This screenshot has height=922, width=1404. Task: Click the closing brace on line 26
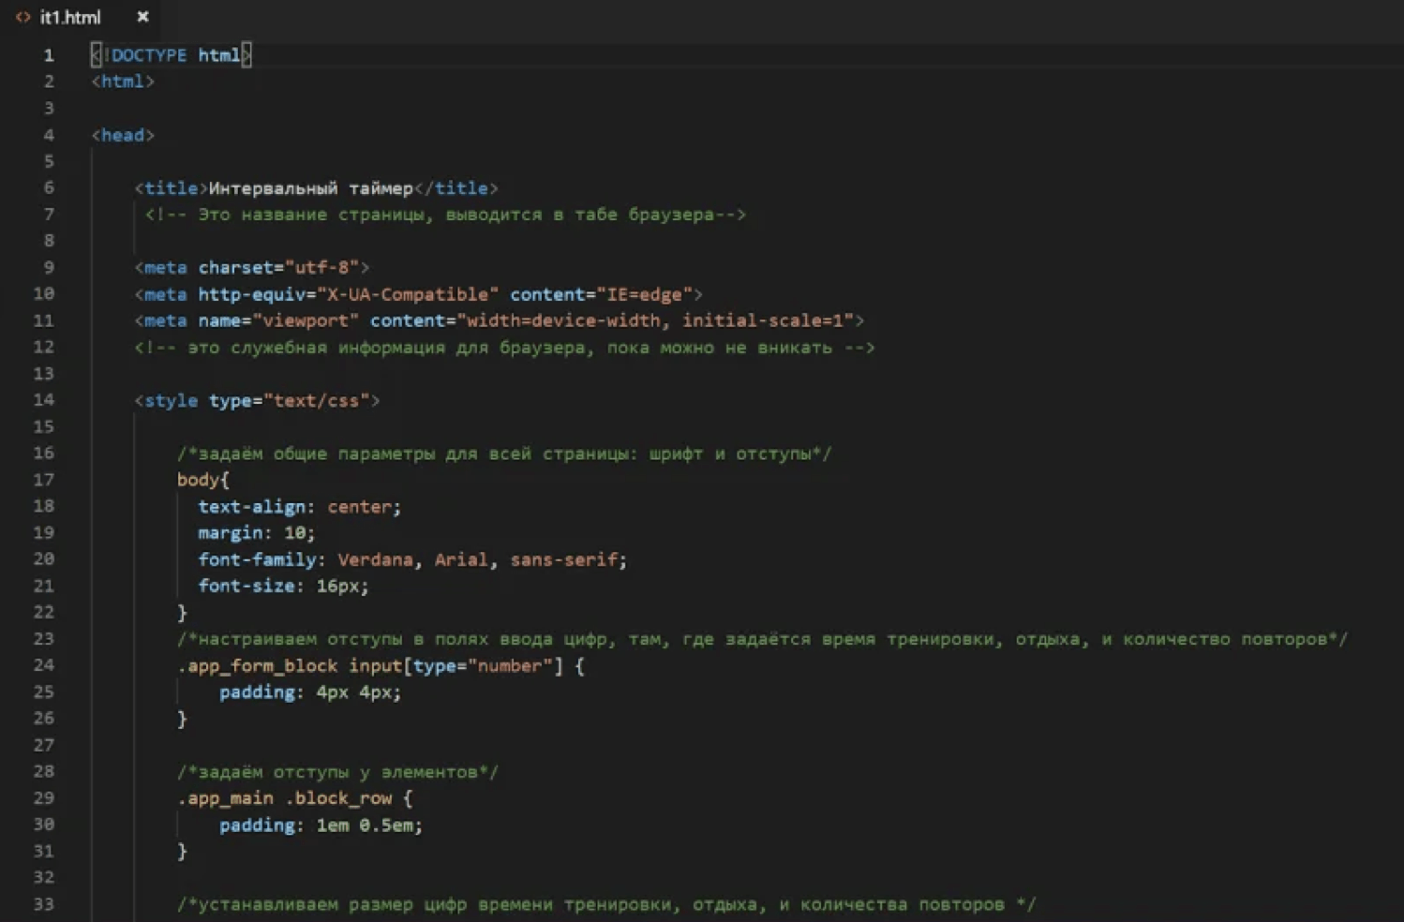183,719
